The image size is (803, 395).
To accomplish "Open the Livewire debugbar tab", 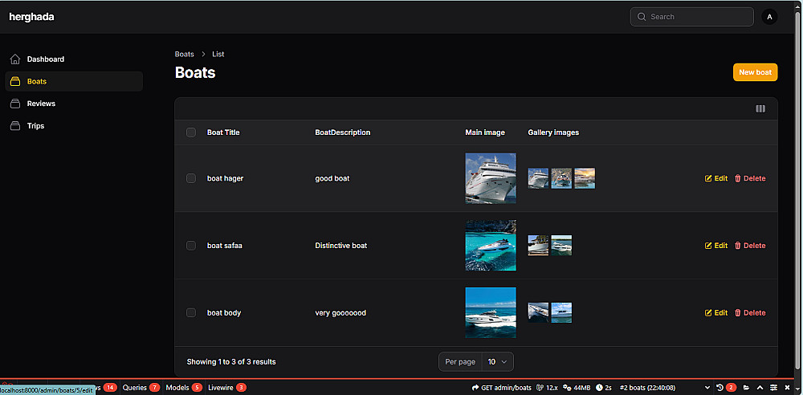I will pos(227,388).
